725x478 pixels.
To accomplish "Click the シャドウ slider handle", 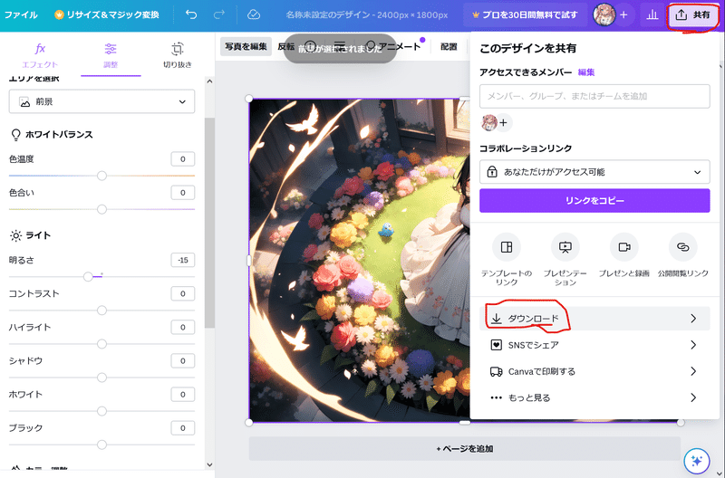I will 101,378.
